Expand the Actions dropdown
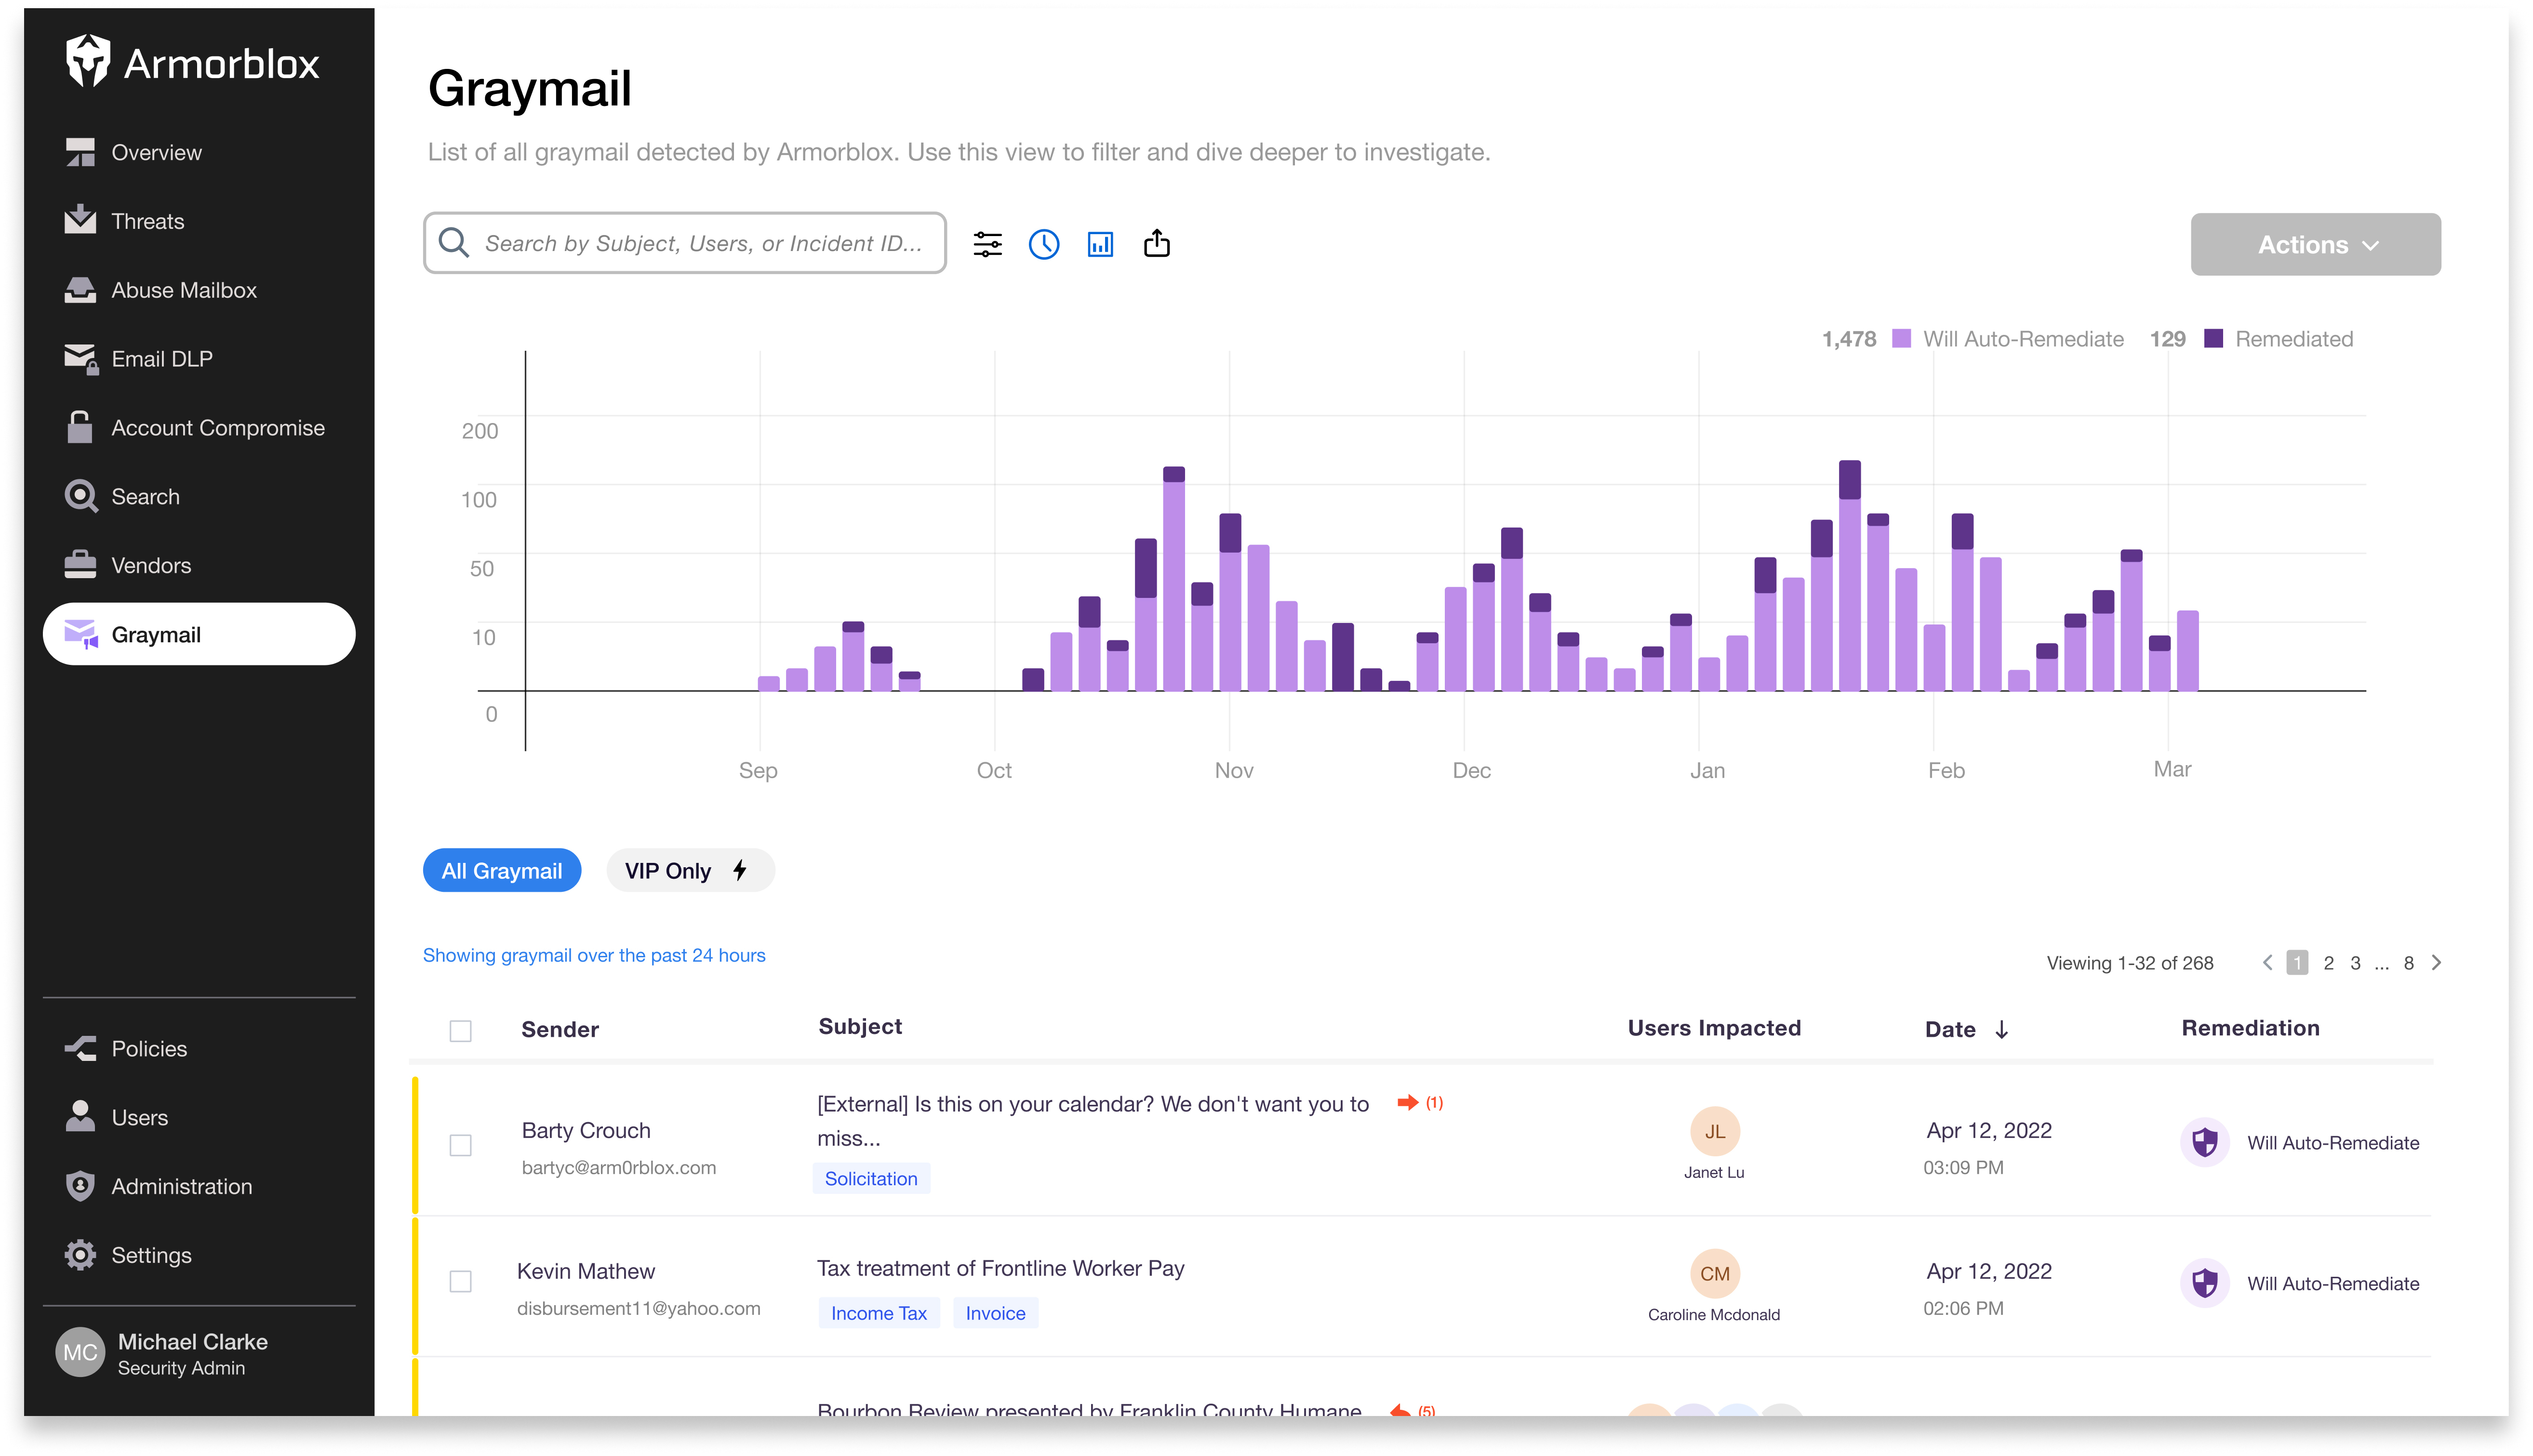The height and width of the screenshot is (1456, 2533). (x=2314, y=244)
